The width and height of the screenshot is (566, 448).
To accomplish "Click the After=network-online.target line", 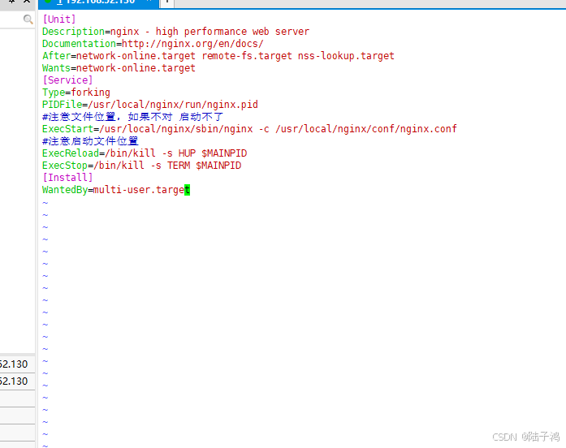I will [218, 56].
